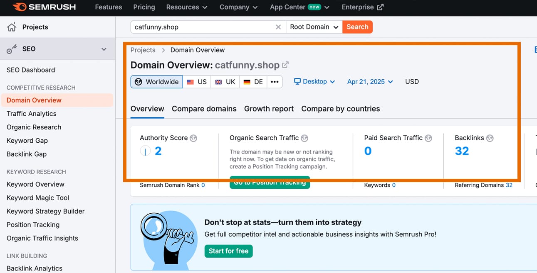The width and height of the screenshot is (537, 273).
Task: Click the Semrush Domain Rank 0 link
Action: click(x=203, y=185)
